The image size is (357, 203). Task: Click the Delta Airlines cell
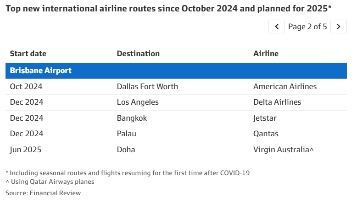coord(277,102)
